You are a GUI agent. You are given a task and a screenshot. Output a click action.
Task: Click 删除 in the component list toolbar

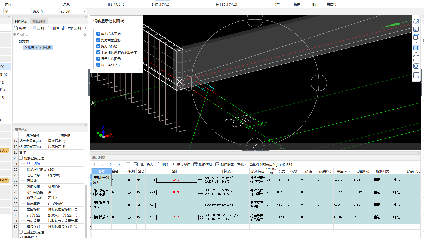click(53, 28)
